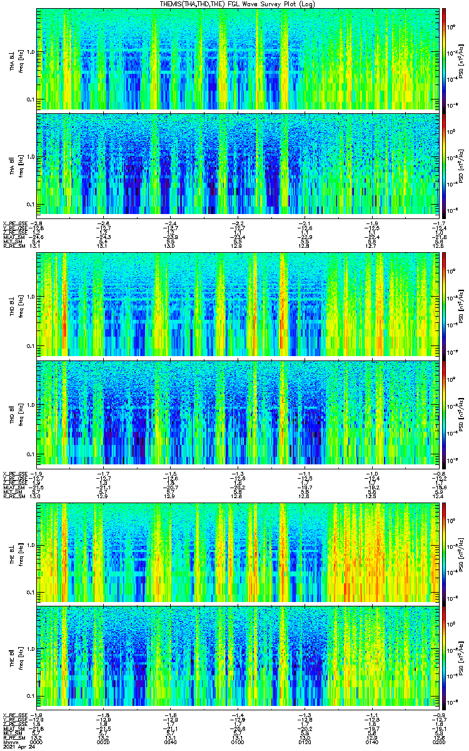Screen dimensions: 469x751
Task: Click the X_RE_GSE row label under THA panels
Action: (16, 223)
